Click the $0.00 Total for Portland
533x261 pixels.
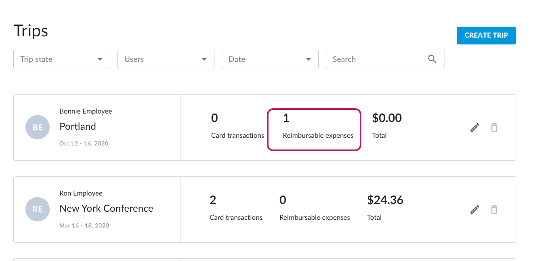click(386, 118)
